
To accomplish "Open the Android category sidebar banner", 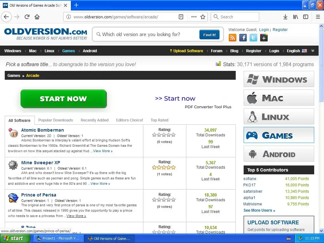I will (279, 154).
